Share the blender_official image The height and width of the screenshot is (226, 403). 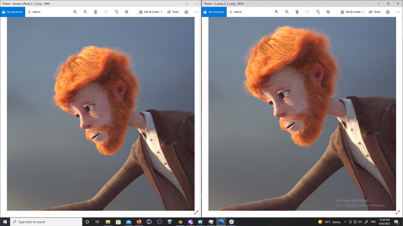173,12
